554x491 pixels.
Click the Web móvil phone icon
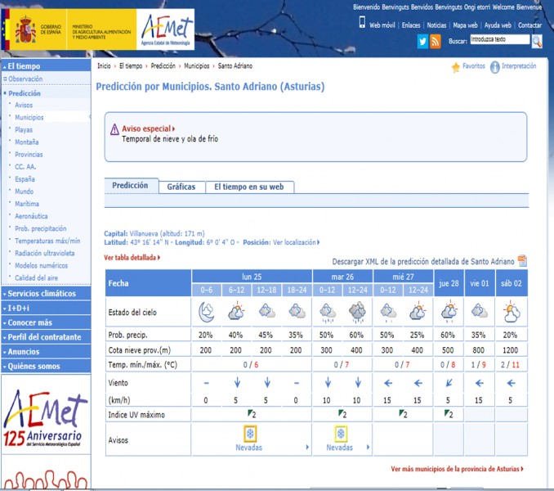click(362, 23)
